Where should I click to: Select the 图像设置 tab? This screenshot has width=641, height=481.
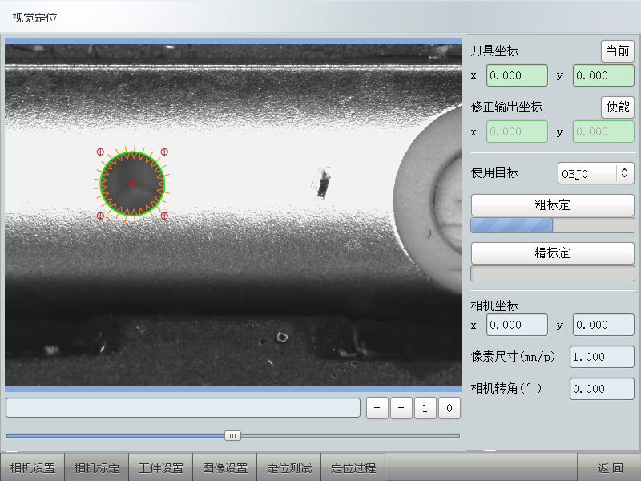[x=225, y=468]
